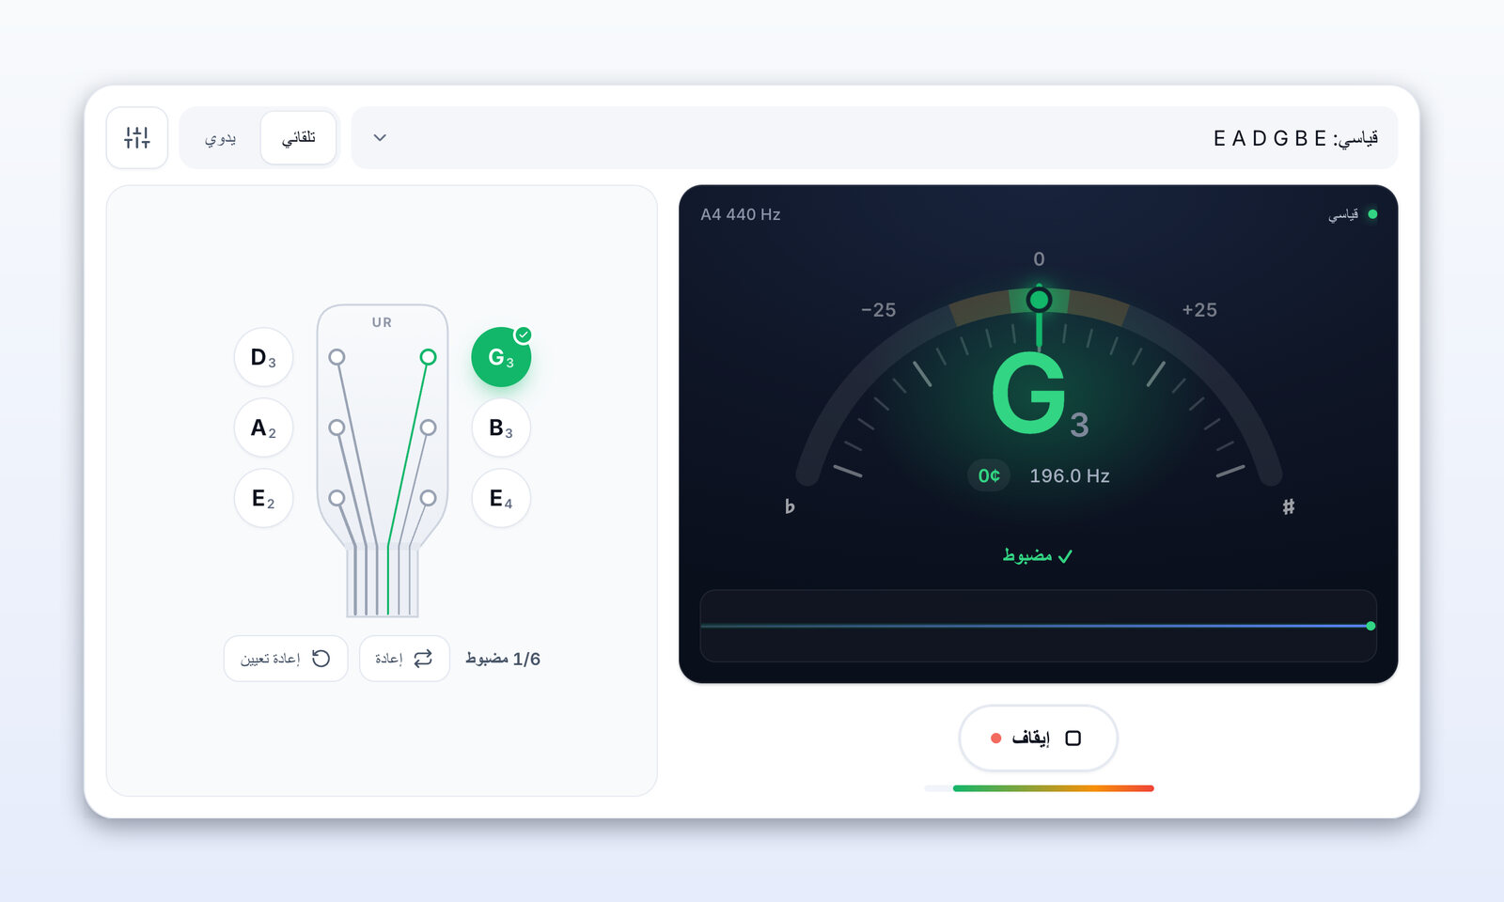The image size is (1504, 902).
Task: Stop listening with the إيقاف button
Action: tap(1038, 739)
